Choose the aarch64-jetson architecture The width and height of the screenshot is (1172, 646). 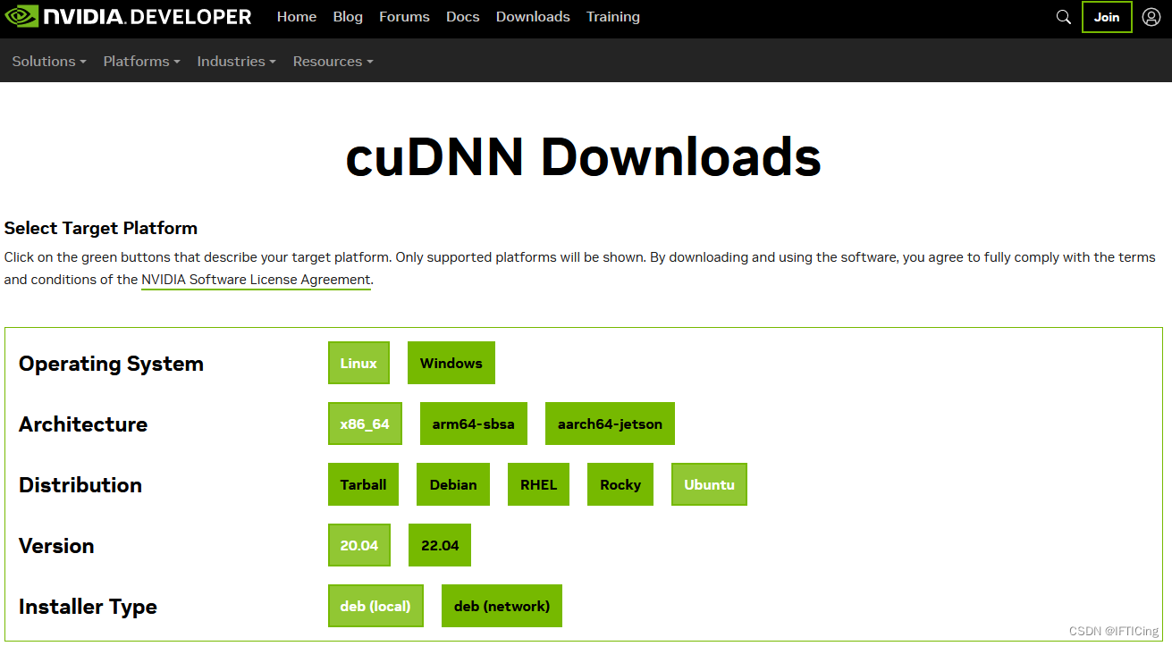click(610, 424)
